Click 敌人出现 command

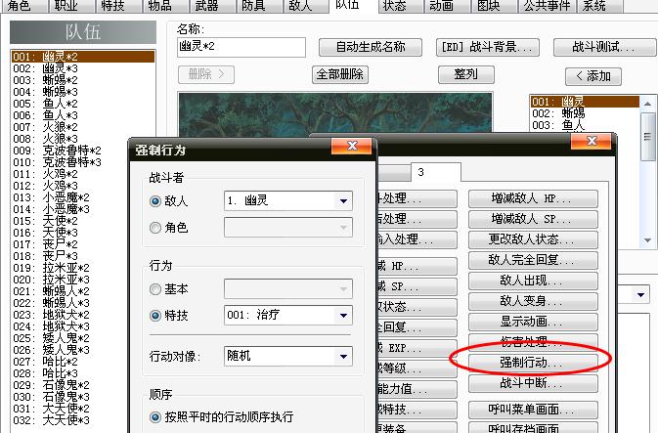pyautogui.click(x=533, y=281)
